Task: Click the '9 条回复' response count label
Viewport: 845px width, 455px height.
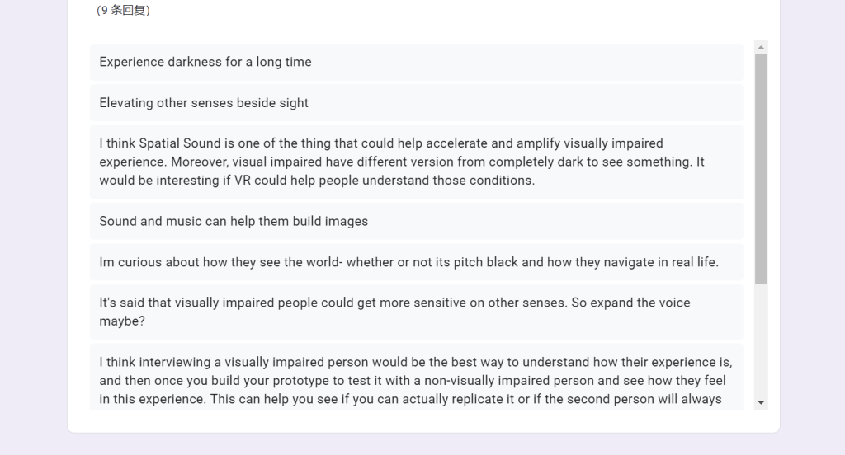Action: (124, 10)
